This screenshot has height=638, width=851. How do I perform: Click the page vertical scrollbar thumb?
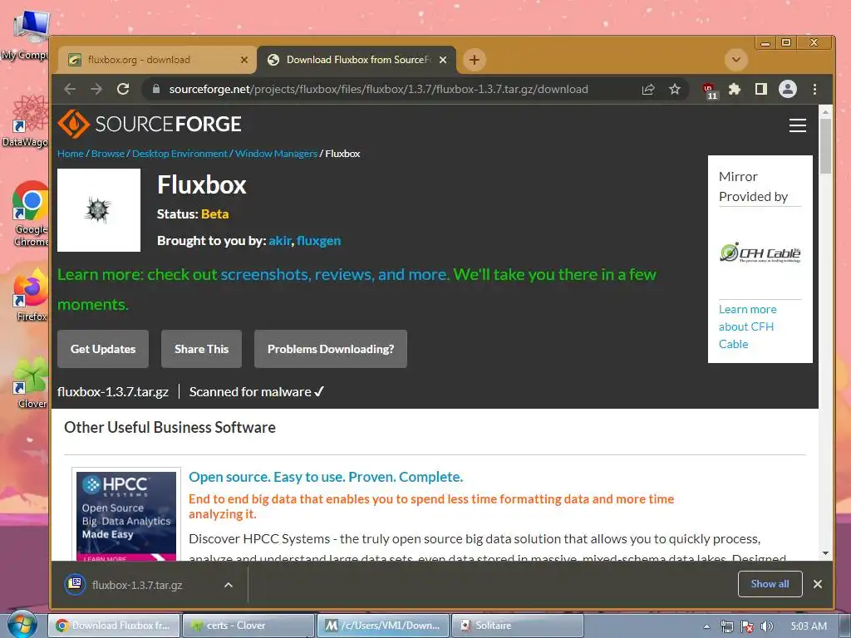(x=825, y=145)
